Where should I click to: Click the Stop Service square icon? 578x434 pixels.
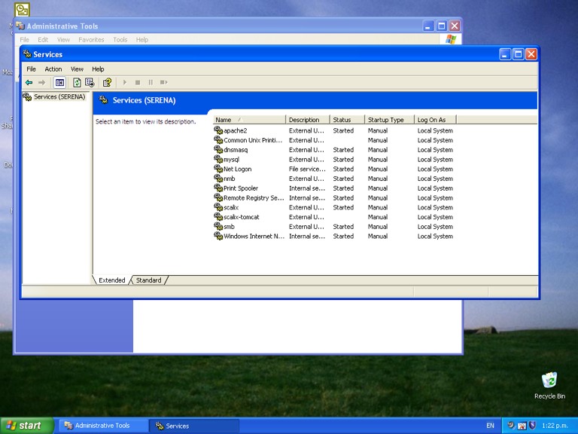pyautogui.click(x=138, y=82)
